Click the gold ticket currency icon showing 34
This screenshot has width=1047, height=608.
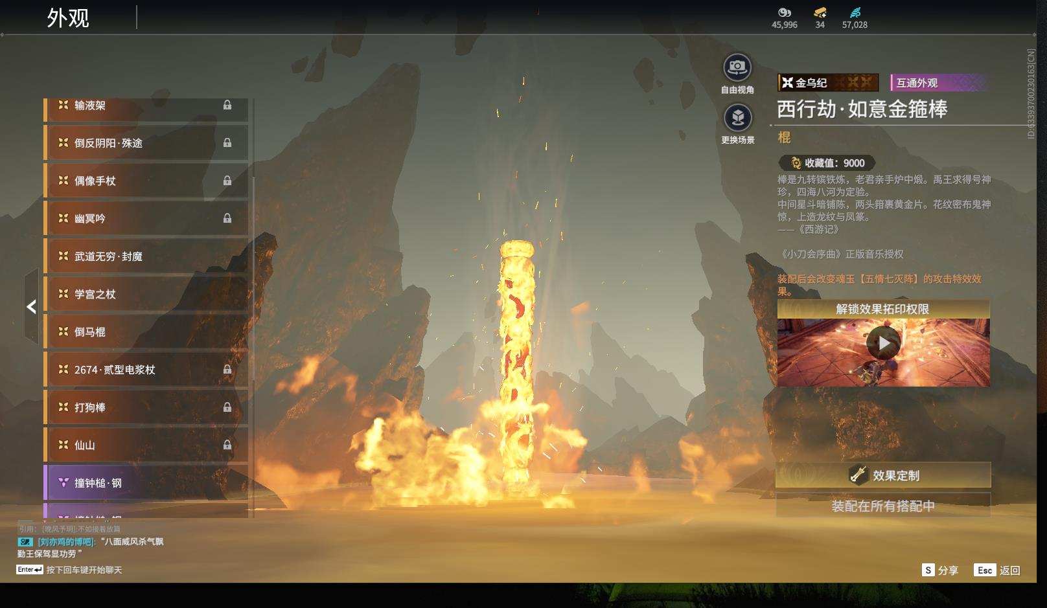820,12
